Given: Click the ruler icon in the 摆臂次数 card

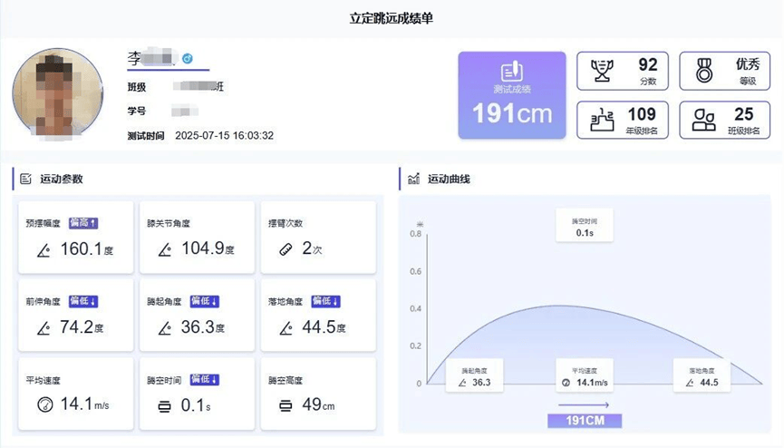Looking at the screenshot, I should point(286,249).
